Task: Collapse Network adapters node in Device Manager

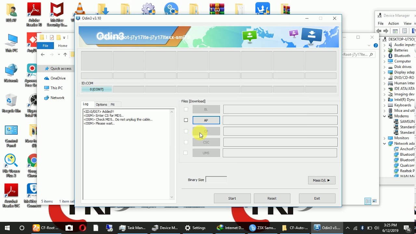Action: [x=384, y=144]
